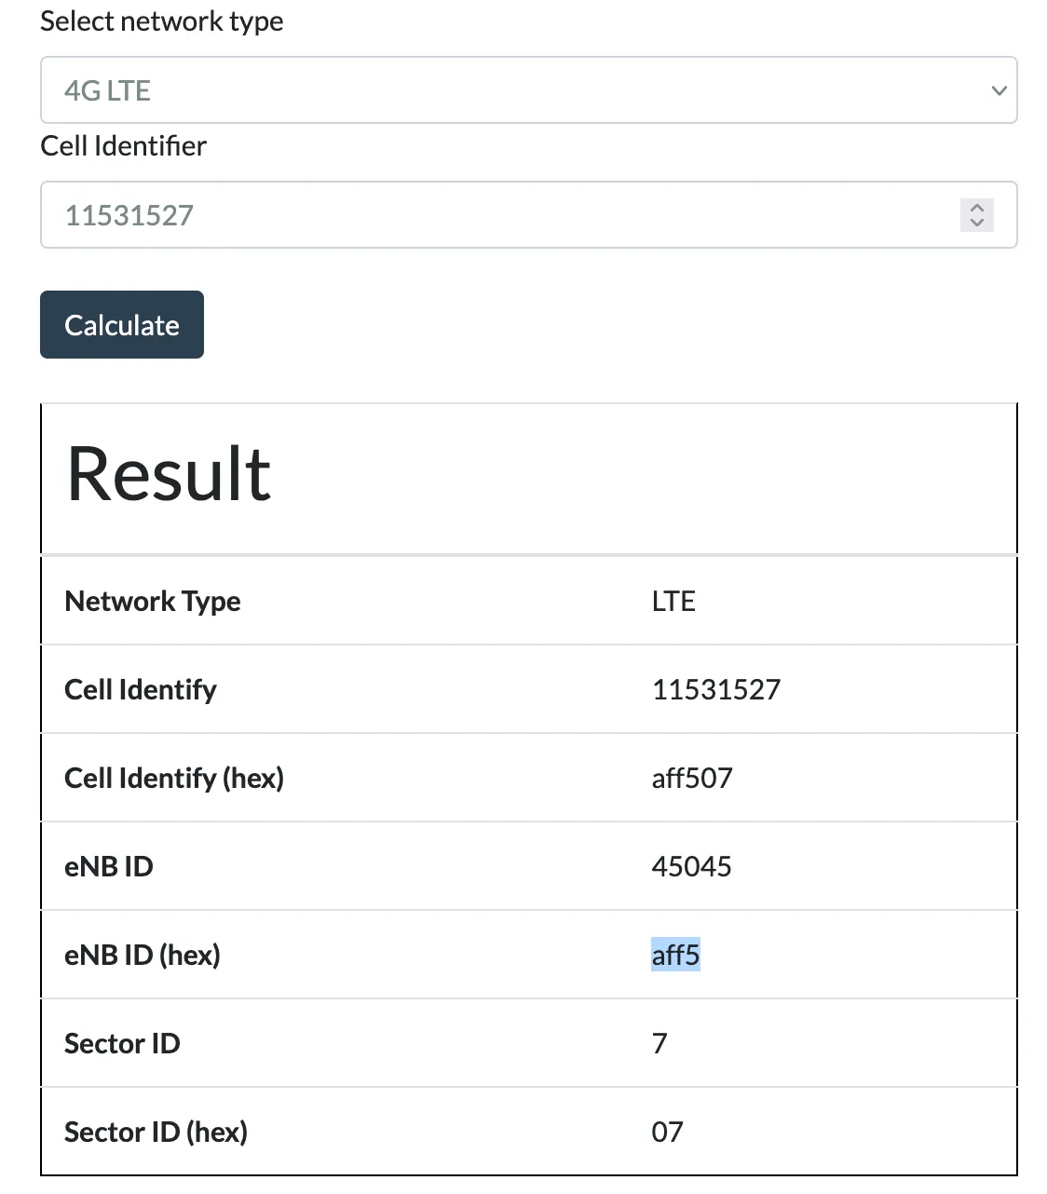Click the 'Network Type' row label
This screenshot has height=1194, width=1047.
coord(153,601)
